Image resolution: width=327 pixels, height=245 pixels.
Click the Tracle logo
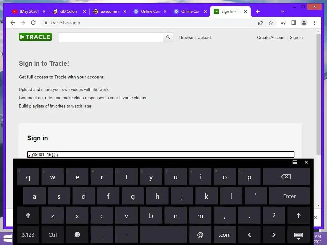pyautogui.click(x=35, y=37)
